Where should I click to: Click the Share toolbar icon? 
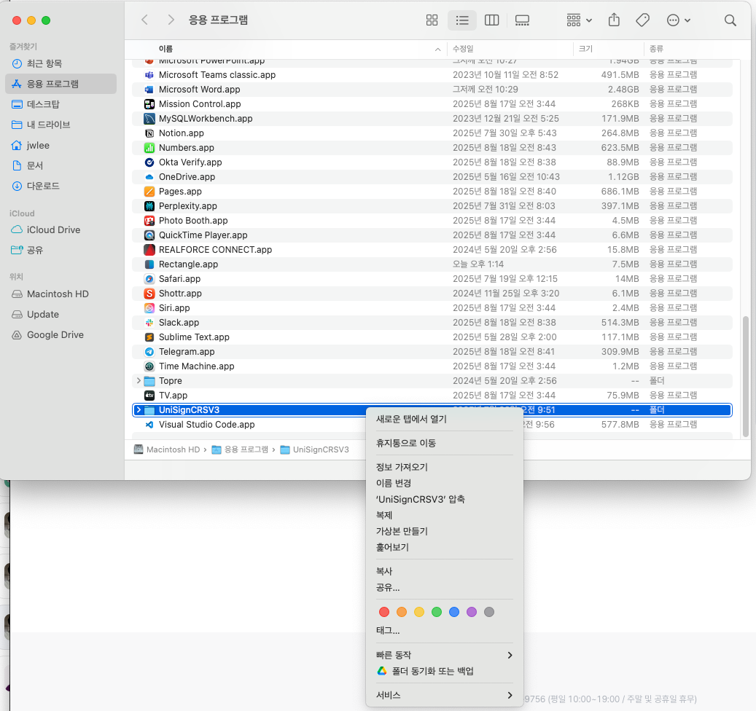point(614,20)
